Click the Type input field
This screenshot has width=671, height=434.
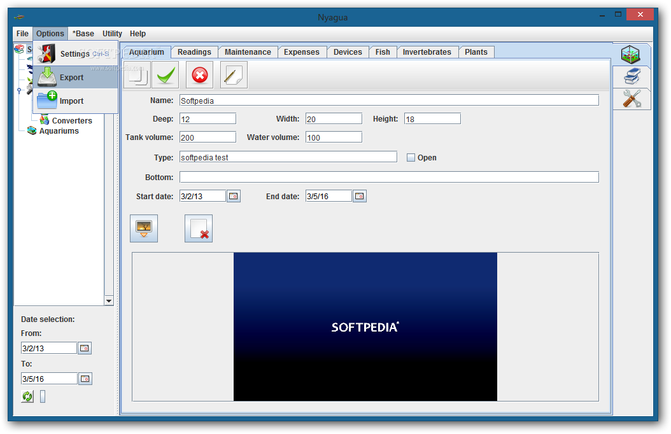(x=288, y=157)
